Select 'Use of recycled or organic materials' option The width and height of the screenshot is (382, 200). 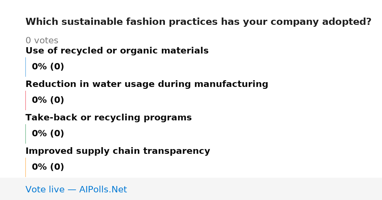pyautogui.click(x=117, y=51)
